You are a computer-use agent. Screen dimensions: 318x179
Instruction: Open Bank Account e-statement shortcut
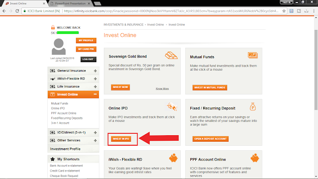pyautogui.click(x=66, y=166)
